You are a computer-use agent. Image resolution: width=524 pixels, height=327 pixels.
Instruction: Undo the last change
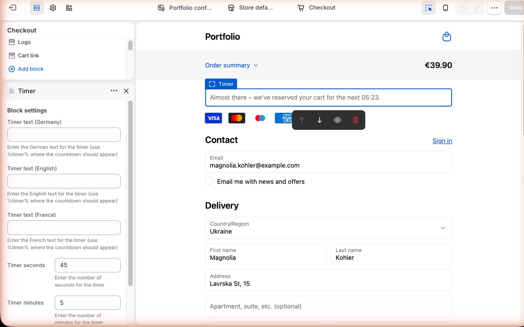(463, 8)
